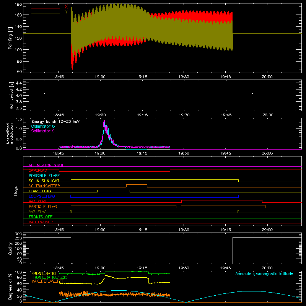The height and width of the screenshot is (306, 306).
Task: Click the POSSIBLE_FLARE label
Action: click(x=44, y=176)
